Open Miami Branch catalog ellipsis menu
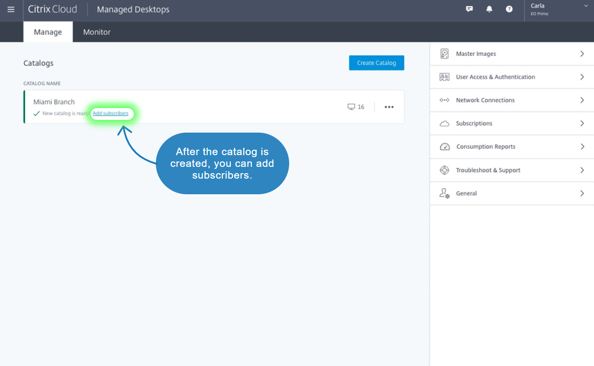Image resolution: width=594 pixels, height=366 pixels. (389, 107)
